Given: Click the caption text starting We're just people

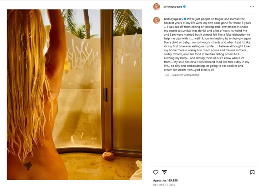Looking at the screenshot, I should (x=208, y=44).
